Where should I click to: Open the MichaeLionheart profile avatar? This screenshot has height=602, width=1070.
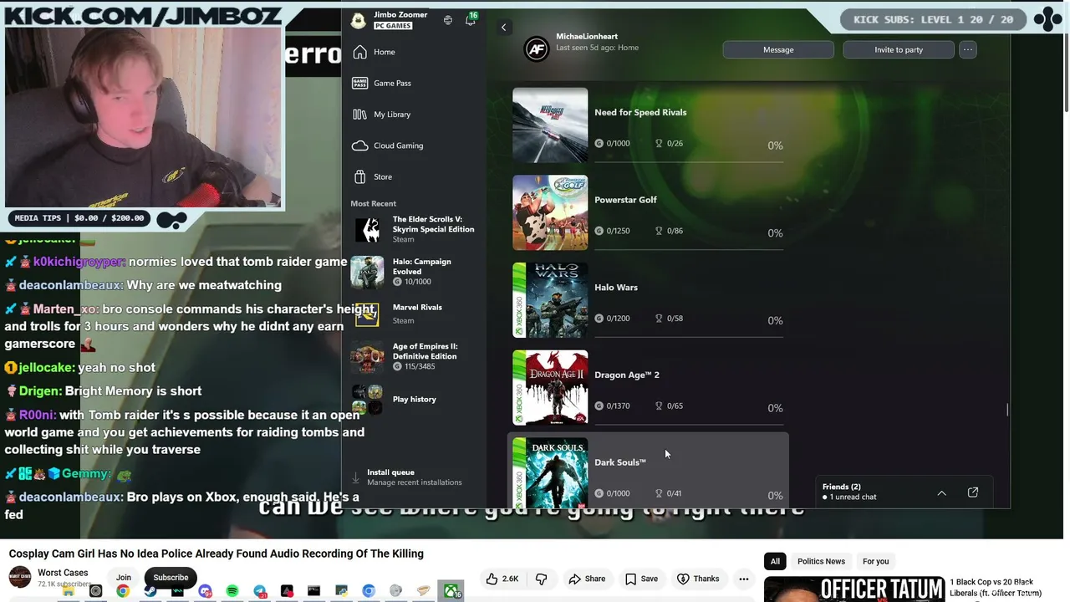coord(536,49)
